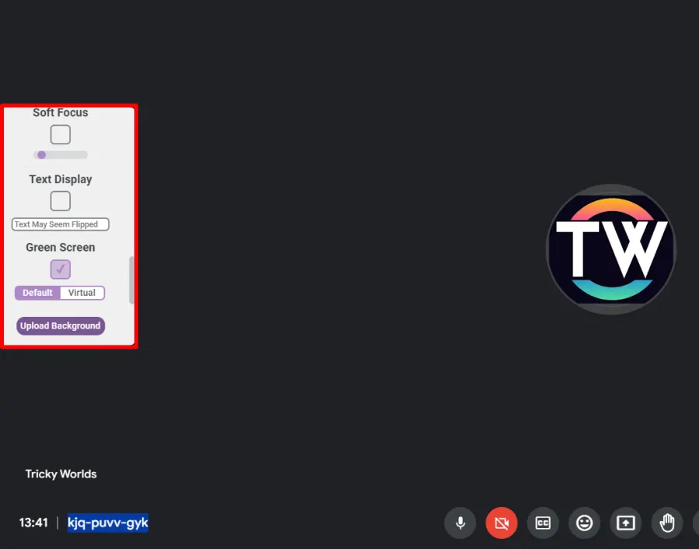
Task: Click the TW profile avatar
Action: pos(610,248)
